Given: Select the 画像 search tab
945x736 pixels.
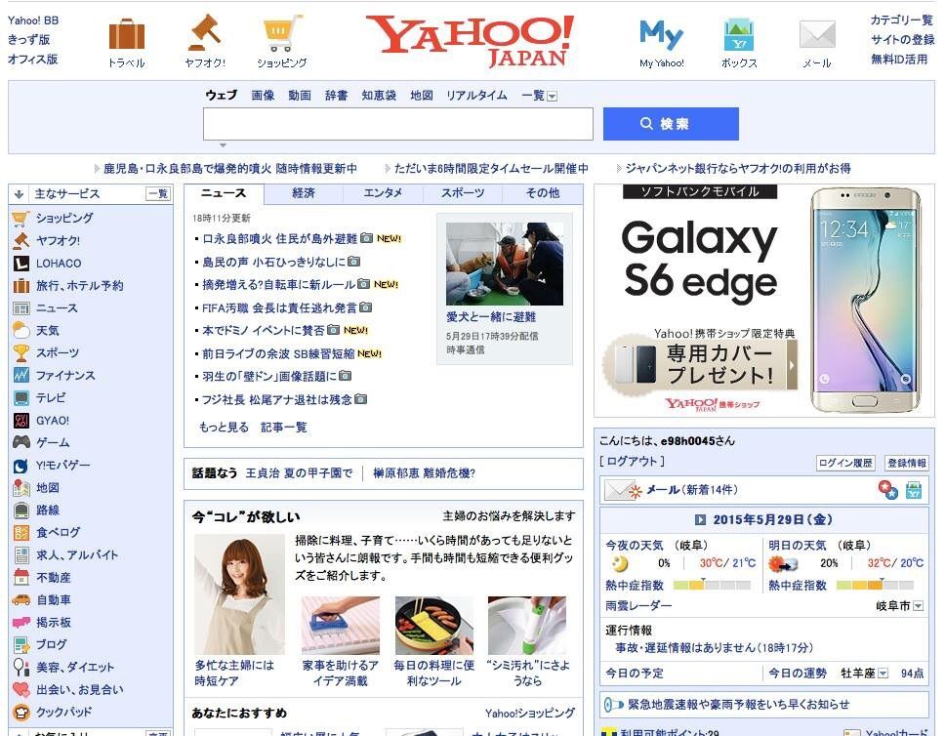Looking at the screenshot, I should point(263,96).
